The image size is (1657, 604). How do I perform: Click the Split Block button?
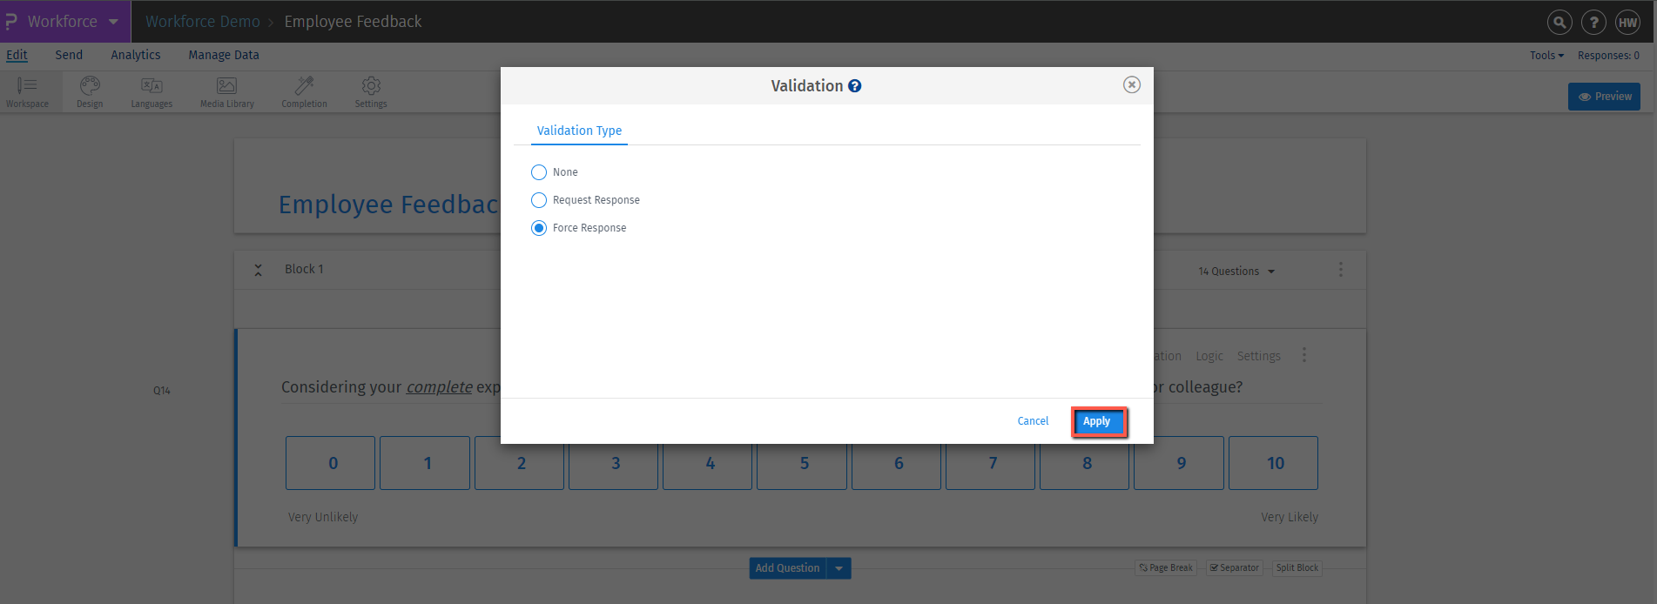1297,567
